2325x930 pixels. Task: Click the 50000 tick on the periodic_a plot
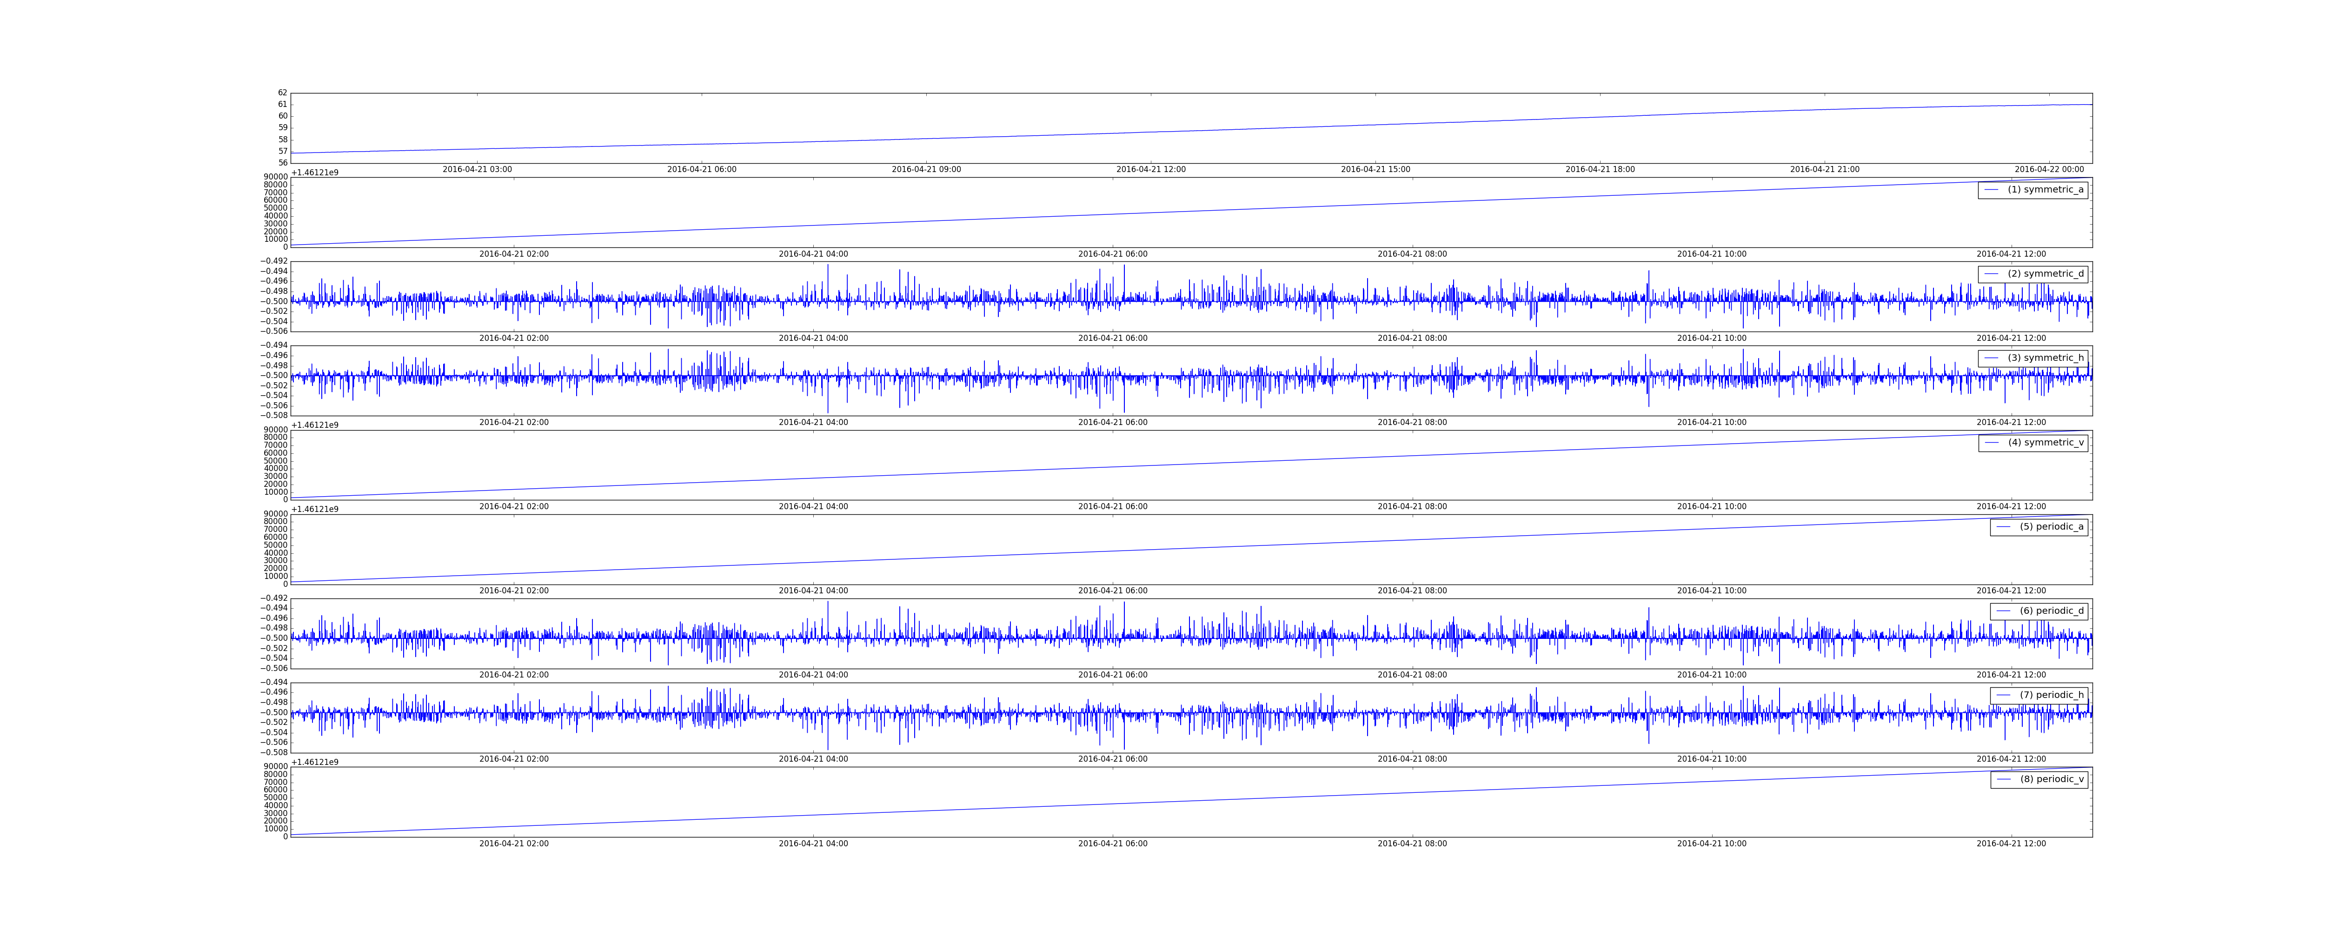(x=275, y=545)
